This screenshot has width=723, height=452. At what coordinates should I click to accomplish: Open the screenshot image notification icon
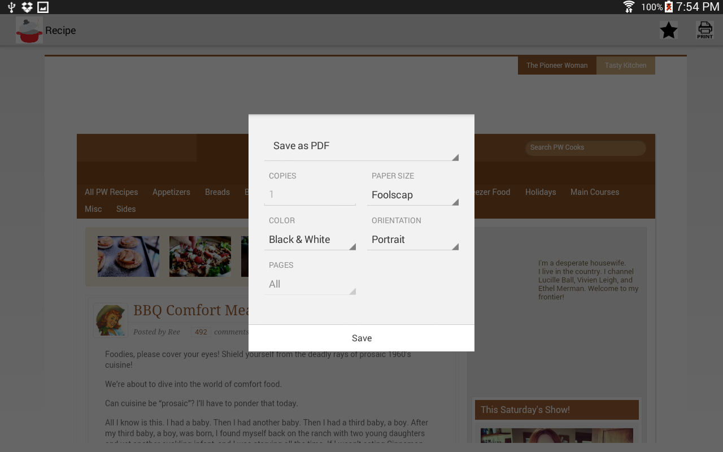(43, 7)
